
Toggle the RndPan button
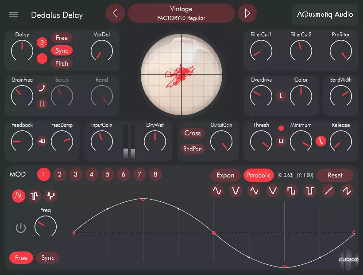tap(193, 149)
